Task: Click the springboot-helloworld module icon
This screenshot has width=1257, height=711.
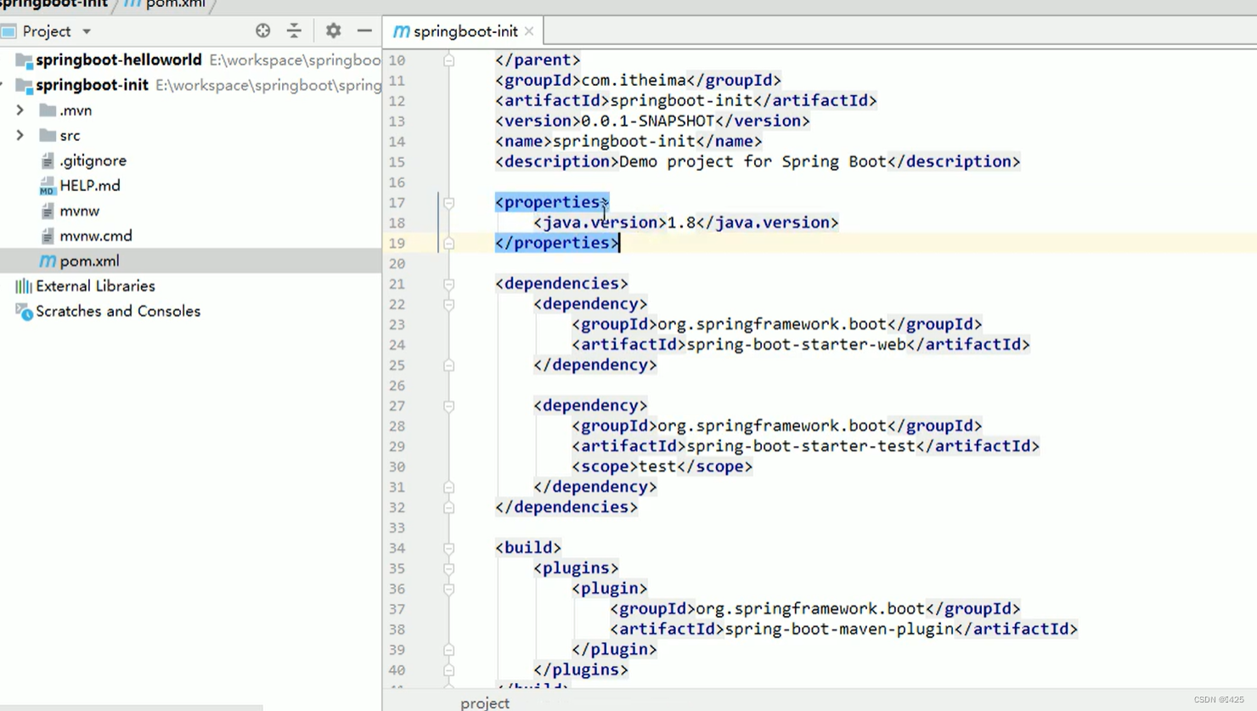Action: click(x=24, y=60)
